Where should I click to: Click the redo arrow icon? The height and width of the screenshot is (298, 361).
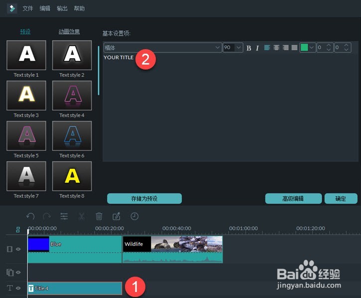47,216
